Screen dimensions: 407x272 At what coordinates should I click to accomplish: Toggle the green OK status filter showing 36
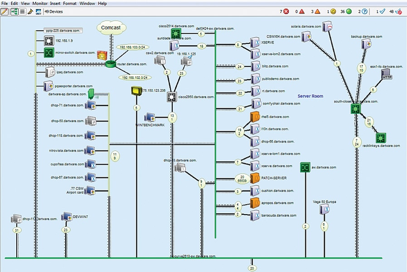coord(348,10)
